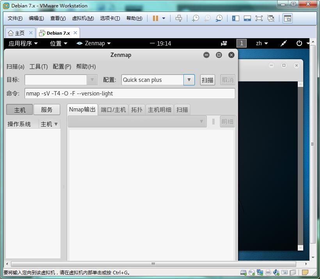Viewport: 320px width, 279px height.
Task: Open the 虚拟机(M) menu
Action: click(83, 18)
